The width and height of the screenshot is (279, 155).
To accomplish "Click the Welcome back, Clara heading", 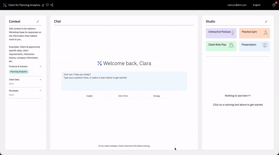I will (x=127, y=63).
